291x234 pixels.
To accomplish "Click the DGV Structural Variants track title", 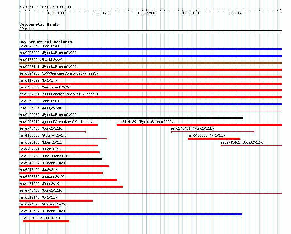I will (46, 42).
